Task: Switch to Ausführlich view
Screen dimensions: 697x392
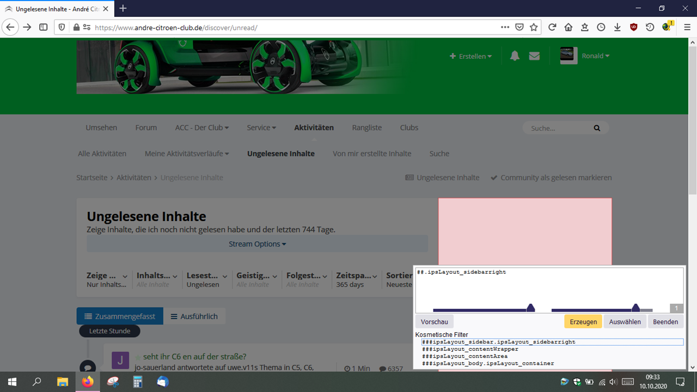Action: point(194,316)
